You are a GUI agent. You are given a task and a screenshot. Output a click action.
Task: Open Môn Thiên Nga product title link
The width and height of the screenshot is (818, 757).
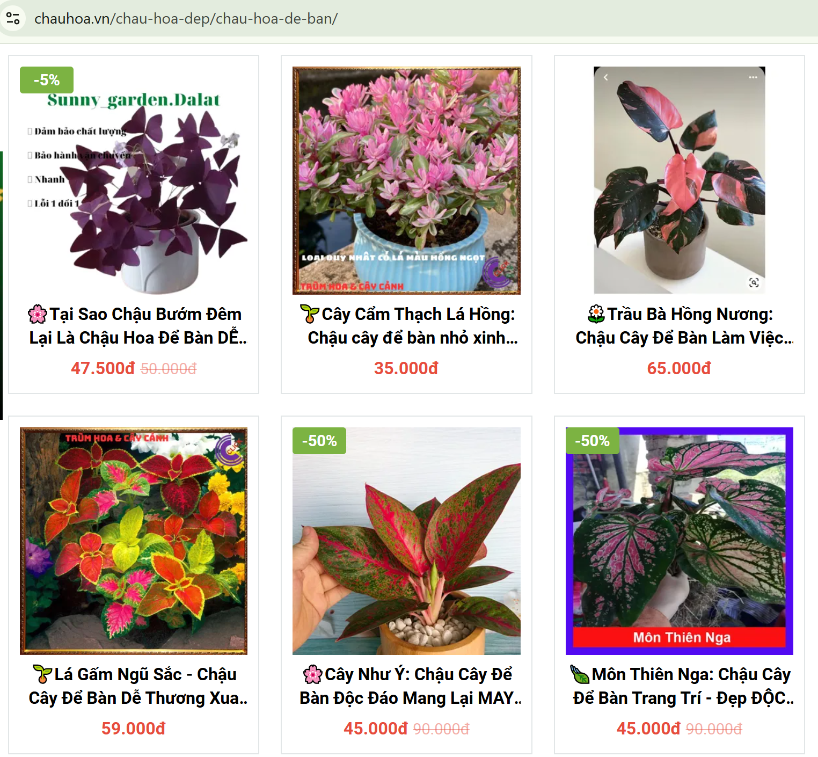coord(683,686)
